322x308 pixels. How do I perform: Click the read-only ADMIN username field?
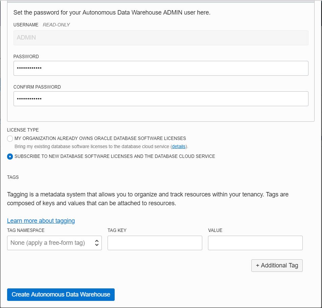pyautogui.click(x=161, y=38)
